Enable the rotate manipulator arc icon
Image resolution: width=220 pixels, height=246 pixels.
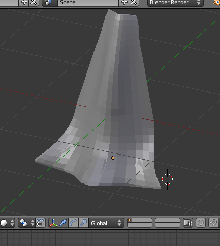(x=73, y=223)
